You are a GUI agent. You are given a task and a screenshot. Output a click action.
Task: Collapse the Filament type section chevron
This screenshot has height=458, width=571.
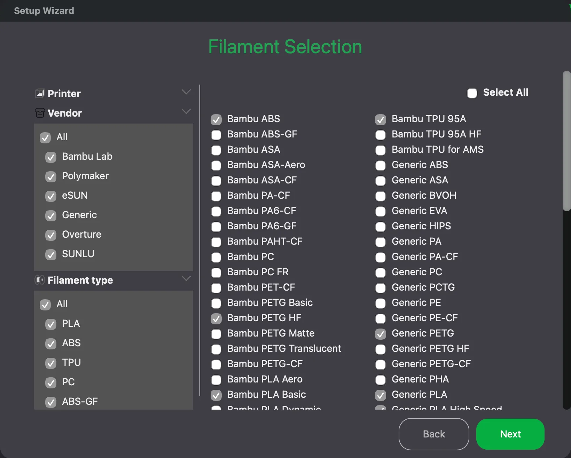tap(186, 278)
